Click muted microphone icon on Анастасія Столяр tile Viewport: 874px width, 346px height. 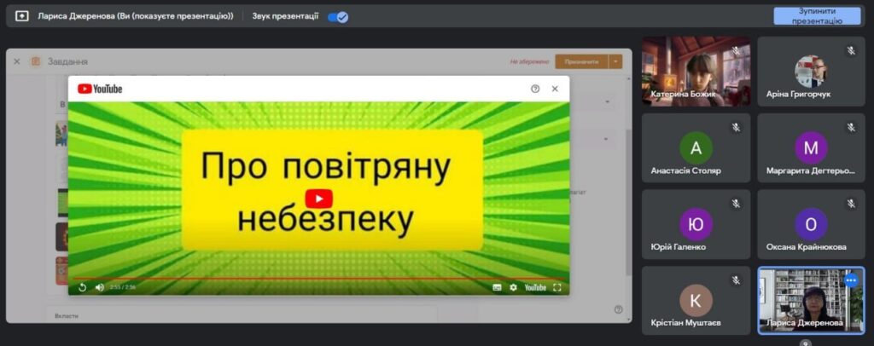tap(736, 127)
